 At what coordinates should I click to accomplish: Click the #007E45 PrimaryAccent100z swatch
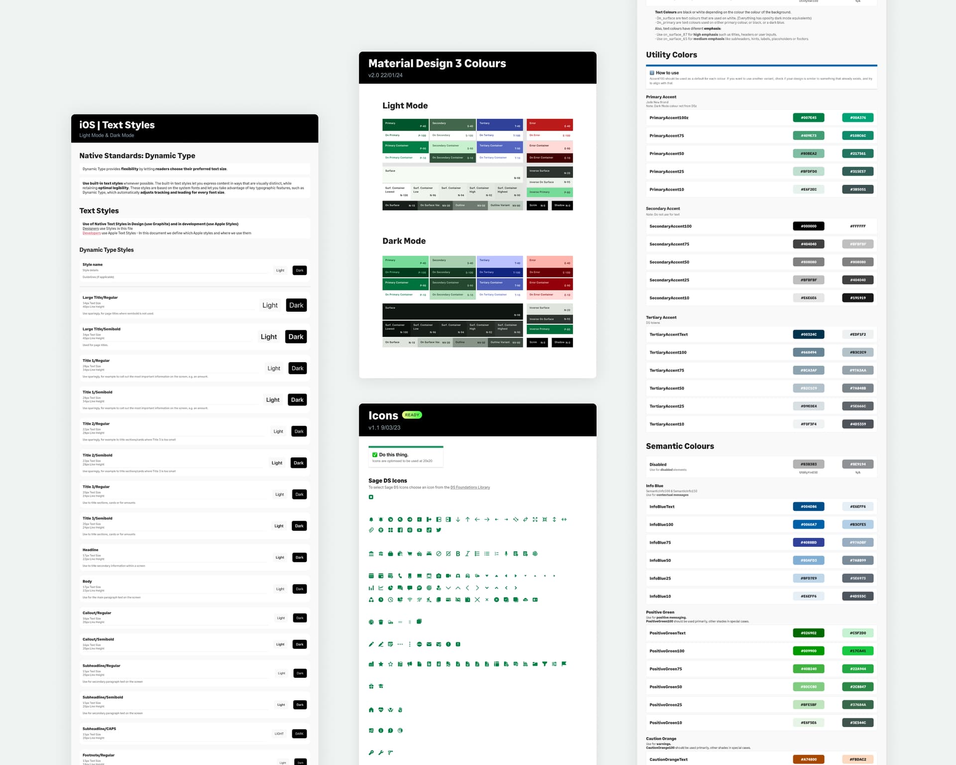808,118
